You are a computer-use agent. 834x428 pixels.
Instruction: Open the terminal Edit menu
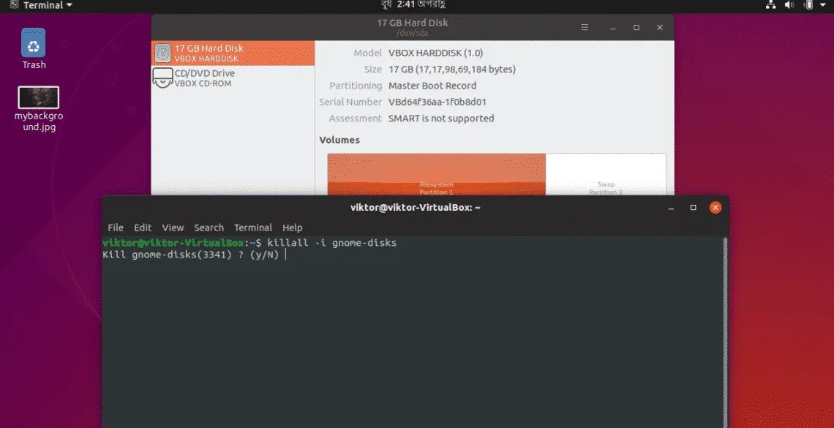pos(143,228)
